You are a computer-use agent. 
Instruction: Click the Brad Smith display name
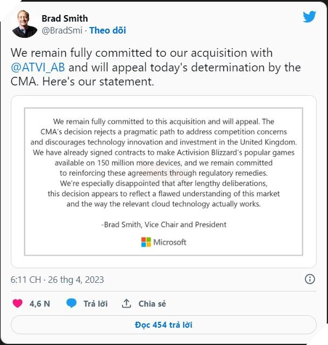(65, 18)
